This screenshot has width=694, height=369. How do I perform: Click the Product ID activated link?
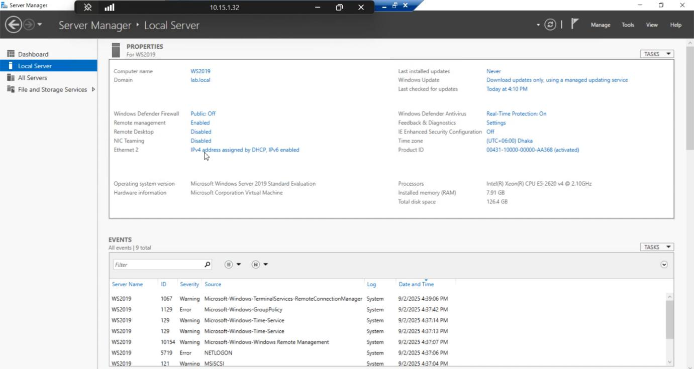coord(533,150)
